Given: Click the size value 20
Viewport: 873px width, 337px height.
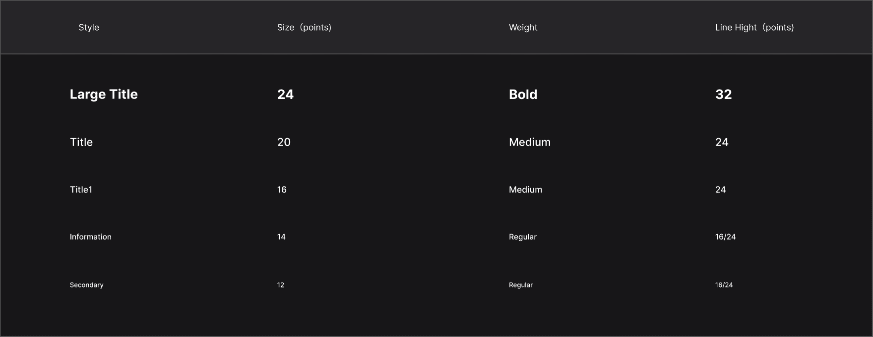Looking at the screenshot, I should click(284, 142).
